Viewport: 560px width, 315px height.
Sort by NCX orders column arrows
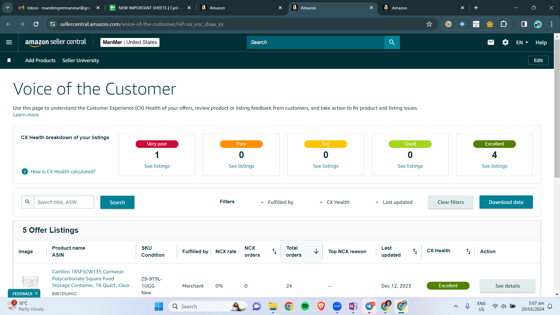tap(274, 251)
